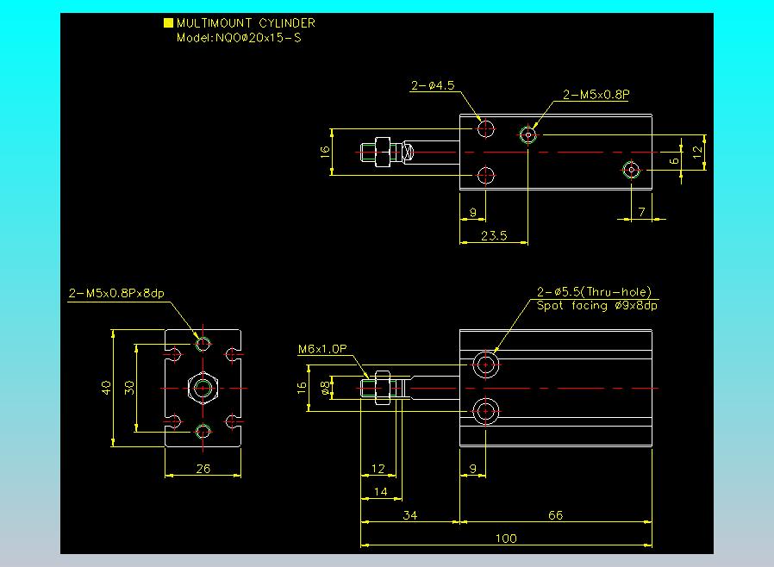Select the 2-M5x0.8P port callout
Screen dimensions: 774x567
pyautogui.click(x=596, y=94)
